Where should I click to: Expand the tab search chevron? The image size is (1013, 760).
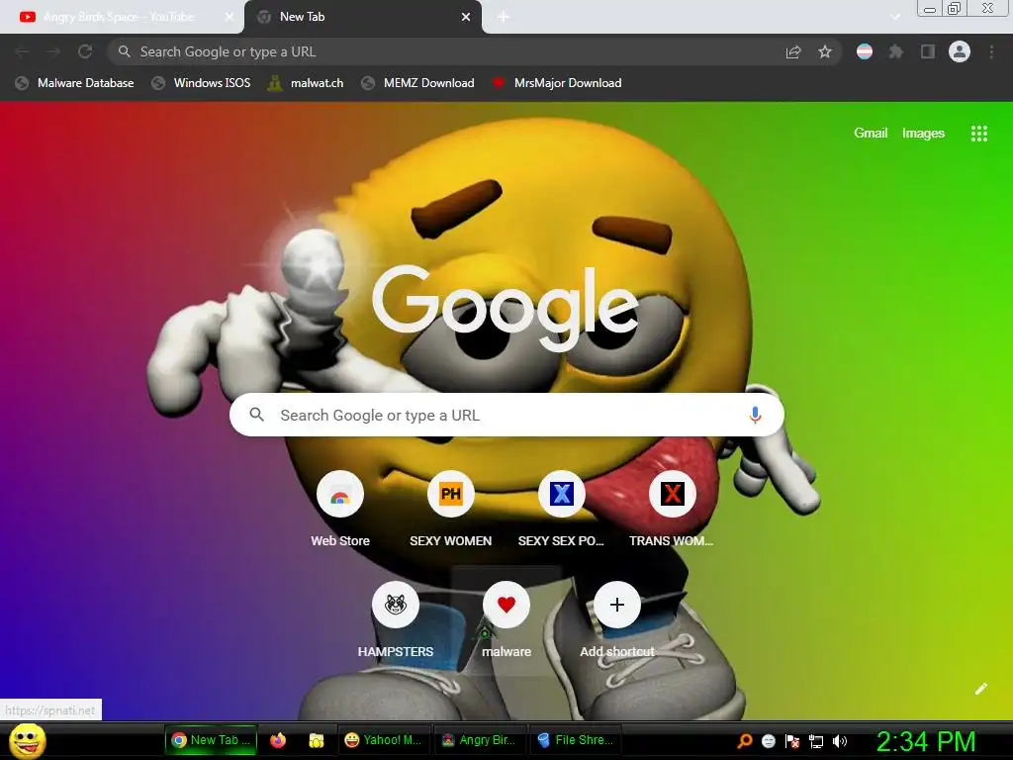click(x=895, y=17)
